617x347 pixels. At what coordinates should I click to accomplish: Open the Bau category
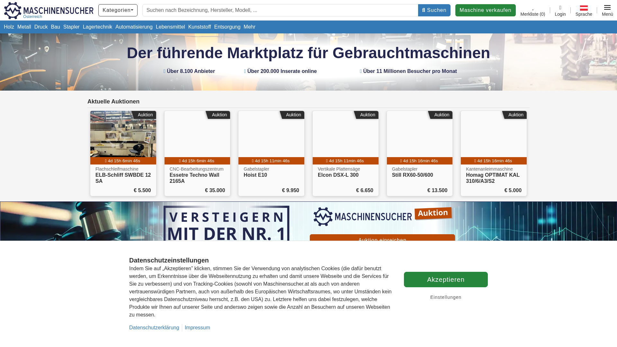[55, 27]
